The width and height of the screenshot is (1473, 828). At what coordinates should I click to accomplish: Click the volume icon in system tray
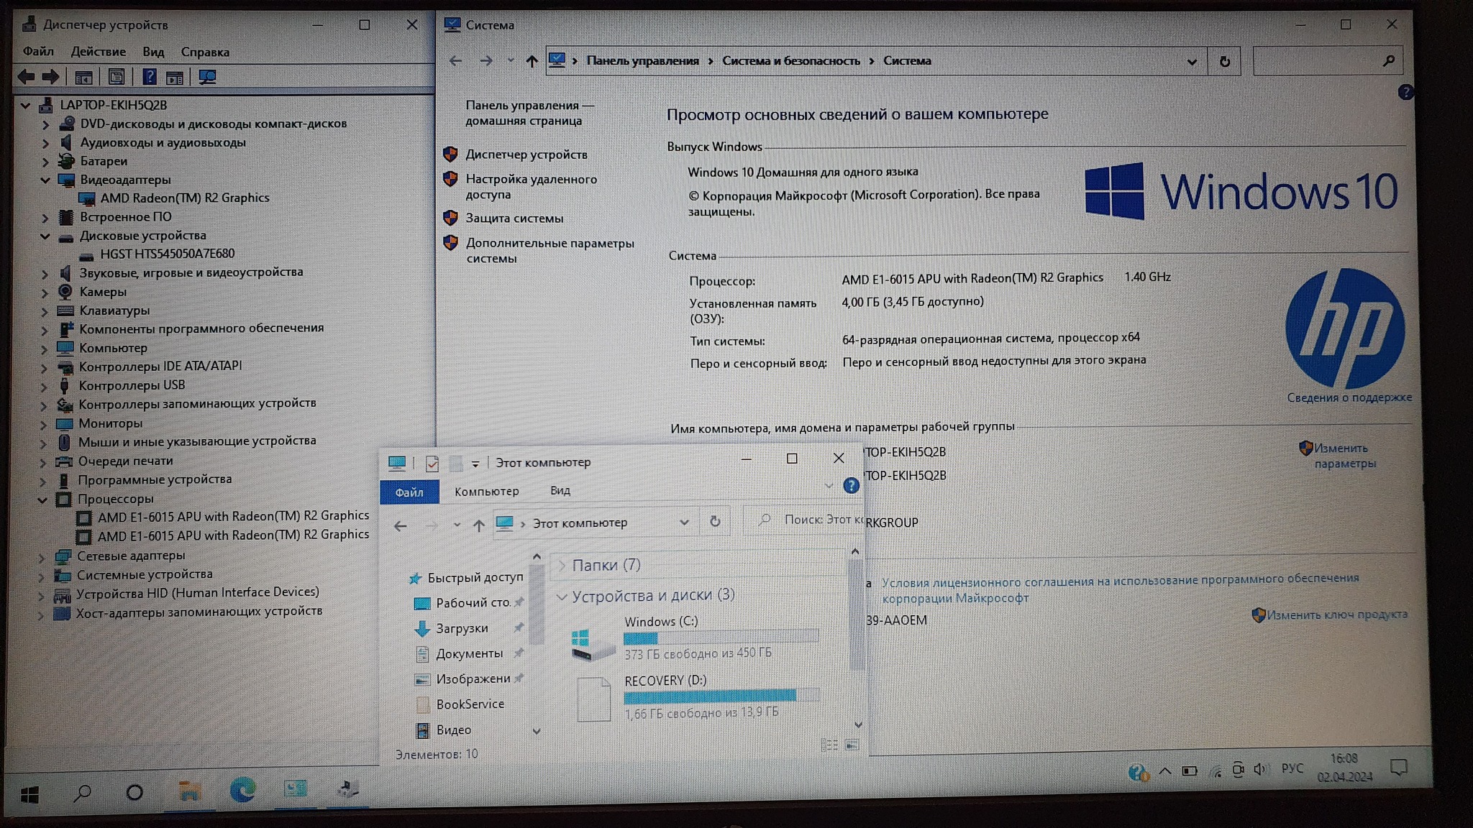[x=1259, y=770]
